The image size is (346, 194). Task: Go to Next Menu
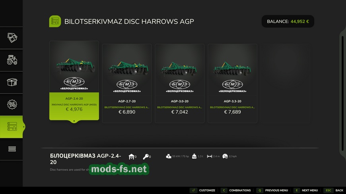click(x=306, y=190)
